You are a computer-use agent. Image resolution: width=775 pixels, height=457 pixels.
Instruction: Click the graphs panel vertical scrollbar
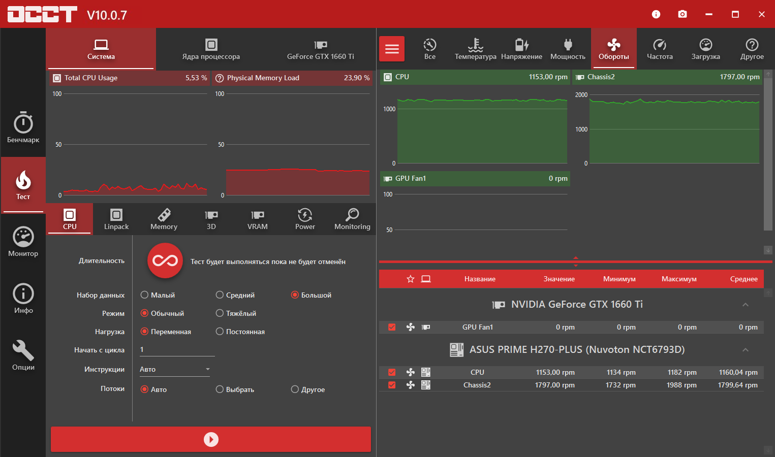click(x=768, y=153)
